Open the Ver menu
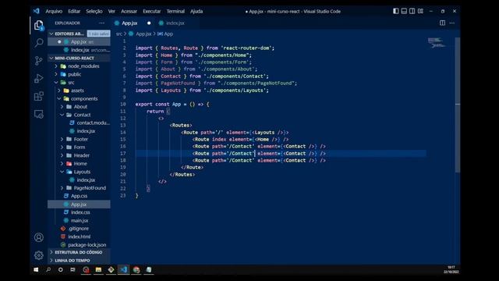Image resolution: width=499 pixels, height=281 pixels. point(111,11)
